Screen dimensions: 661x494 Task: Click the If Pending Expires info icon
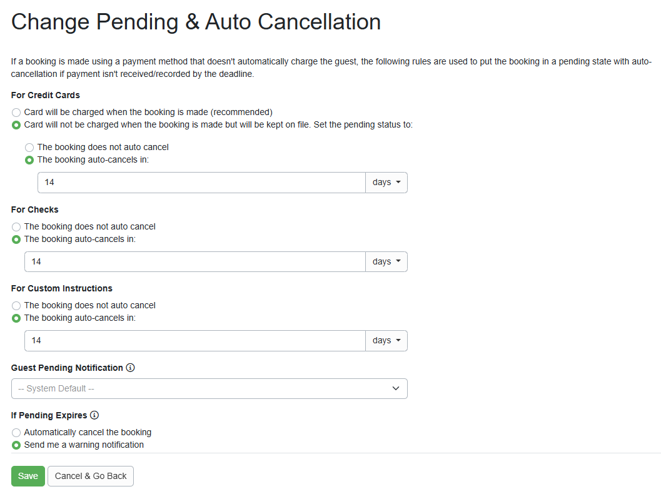(x=94, y=415)
